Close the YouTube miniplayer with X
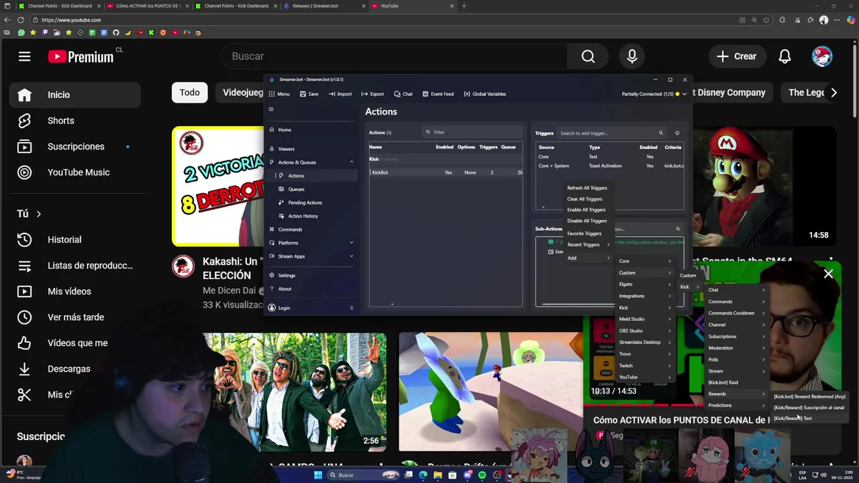The width and height of the screenshot is (859, 483). pyautogui.click(x=829, y=274)
